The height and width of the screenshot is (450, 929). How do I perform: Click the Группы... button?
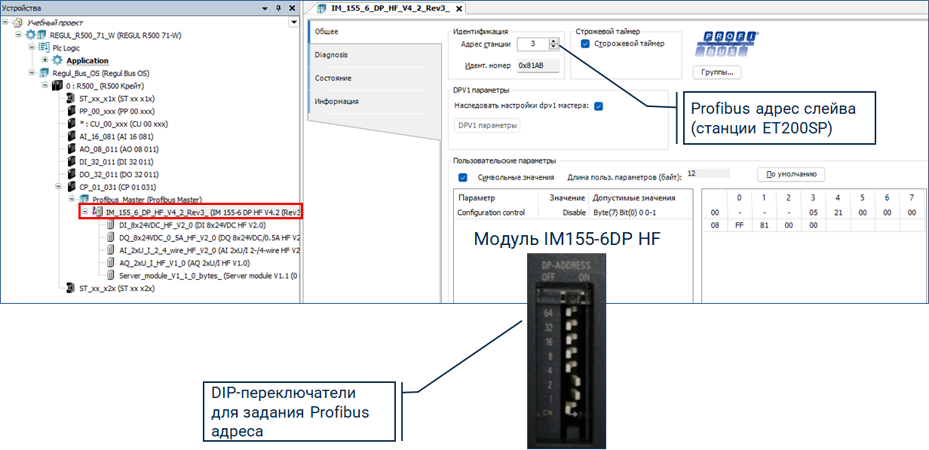tap(716, 73)
